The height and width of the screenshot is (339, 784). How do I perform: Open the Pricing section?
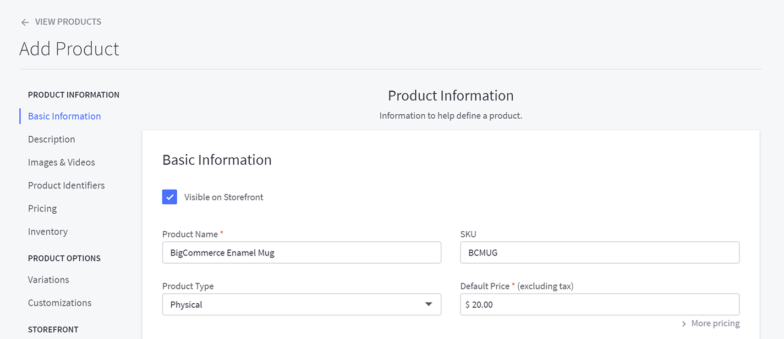[x=42, y=208]
